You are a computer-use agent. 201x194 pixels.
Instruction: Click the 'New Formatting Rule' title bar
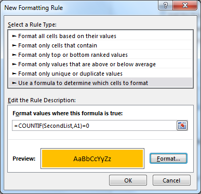(79, 8)
